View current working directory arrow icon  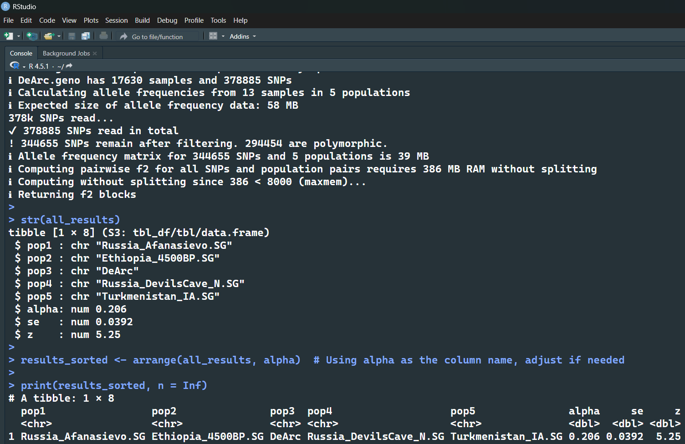69,66
